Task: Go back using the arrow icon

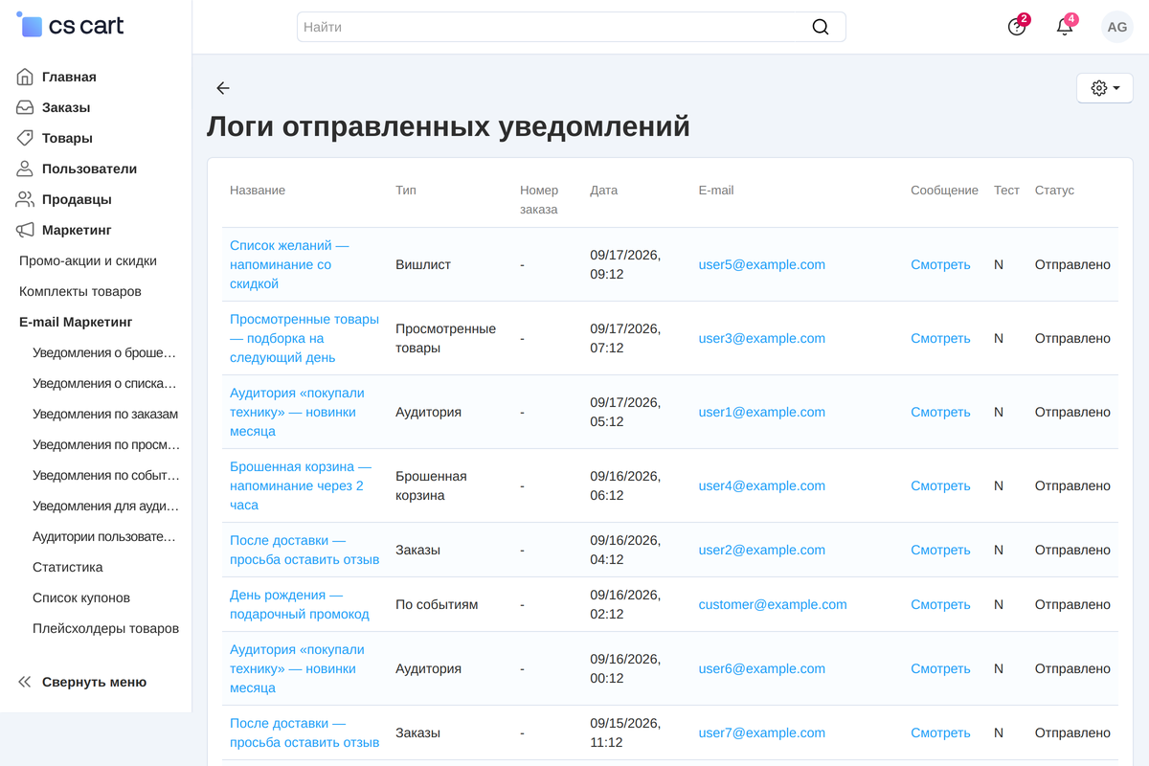Action: 223,88
